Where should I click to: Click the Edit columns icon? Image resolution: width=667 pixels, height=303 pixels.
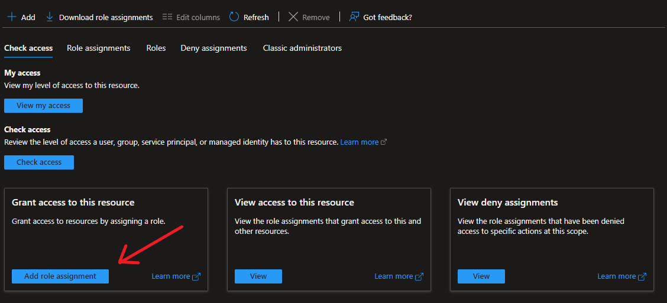click(167, 17)
